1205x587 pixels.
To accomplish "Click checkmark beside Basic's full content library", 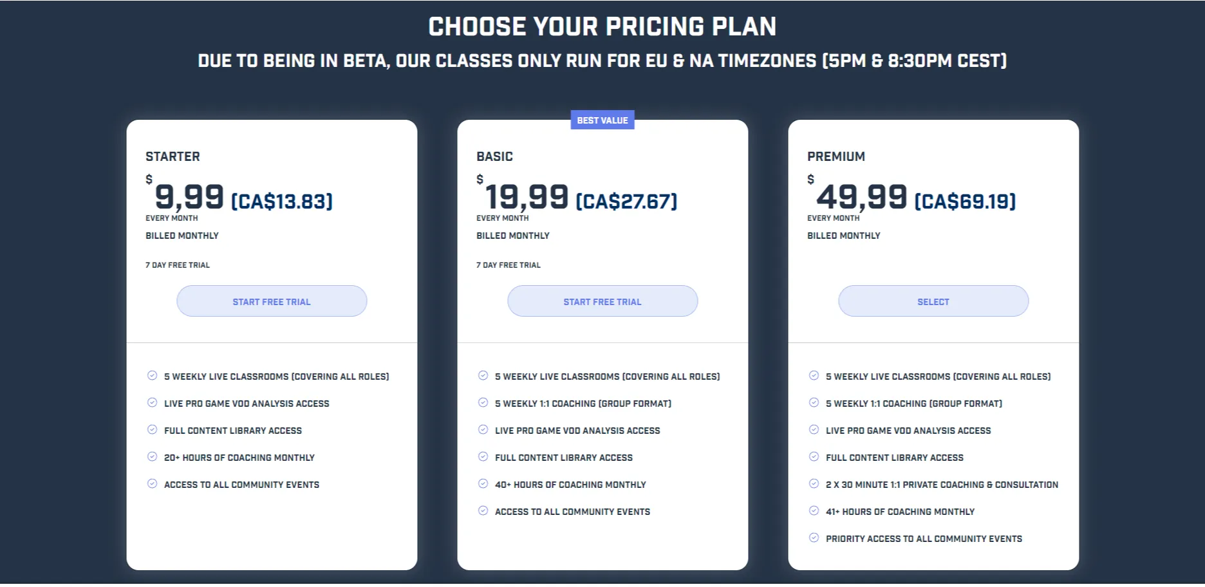I will (483, 457).
